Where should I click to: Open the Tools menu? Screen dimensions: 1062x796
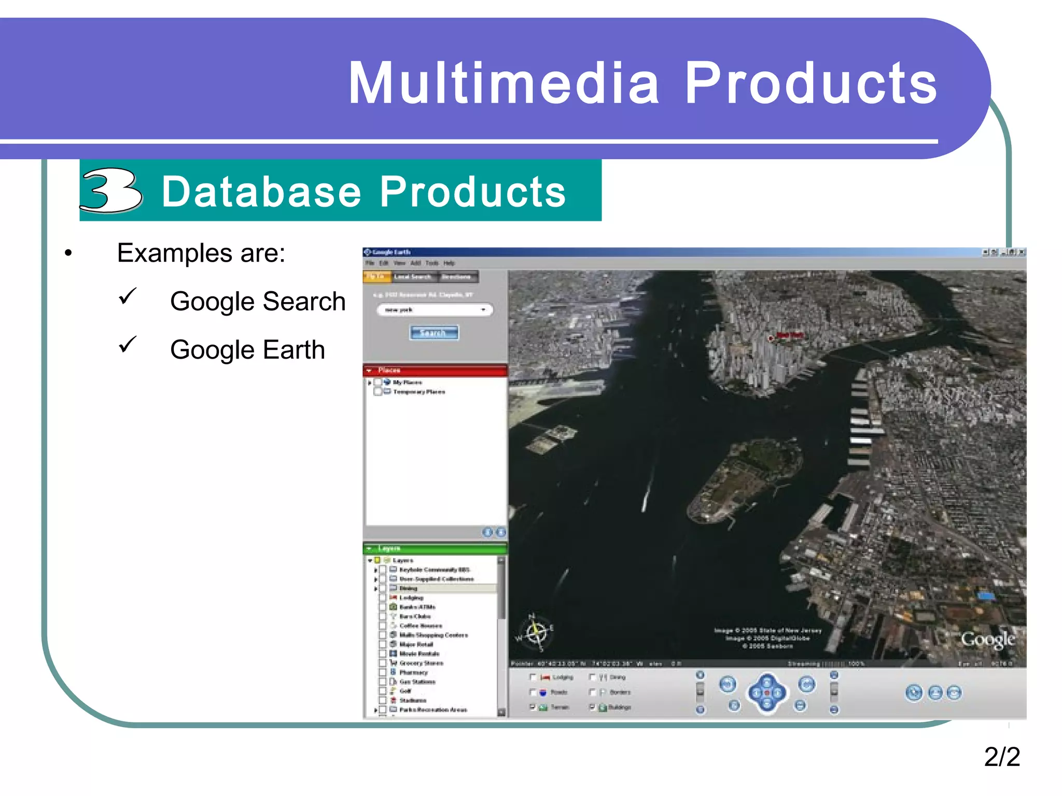431,263
